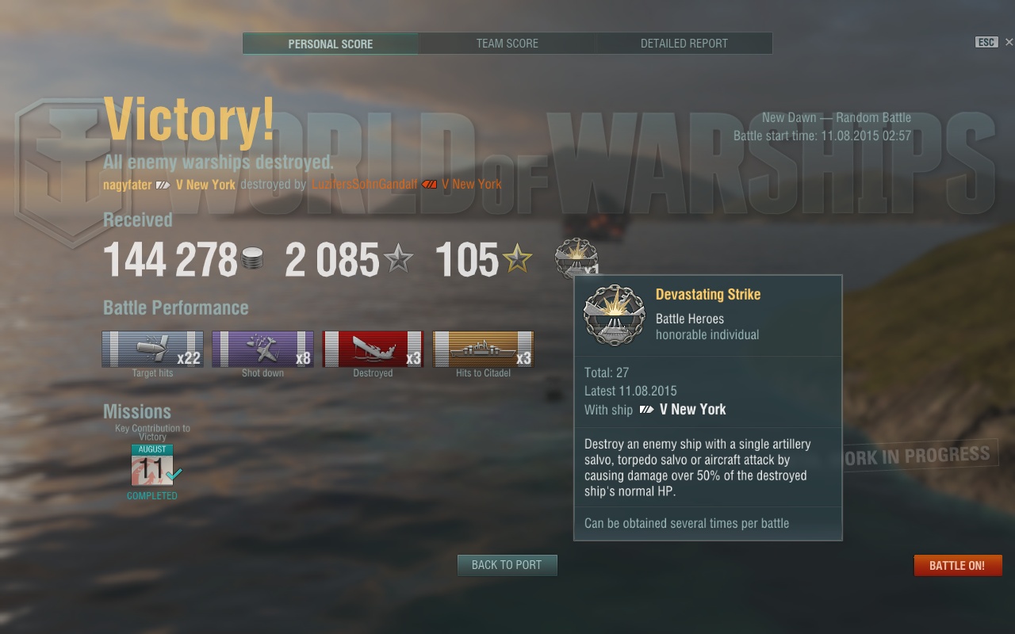Viewport: 1015px width, 634px height.
Task: Click the Target hits ribbon icon
Action: pyautogui.click(x=152, y=349)
